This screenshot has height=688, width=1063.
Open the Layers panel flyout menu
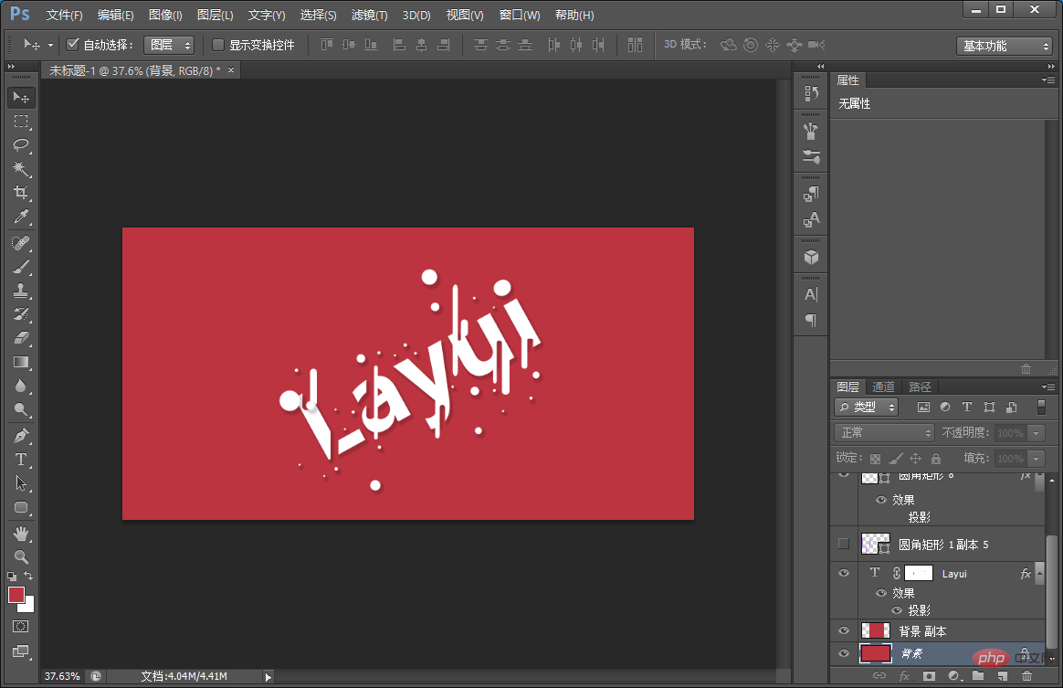point(1048,386)
